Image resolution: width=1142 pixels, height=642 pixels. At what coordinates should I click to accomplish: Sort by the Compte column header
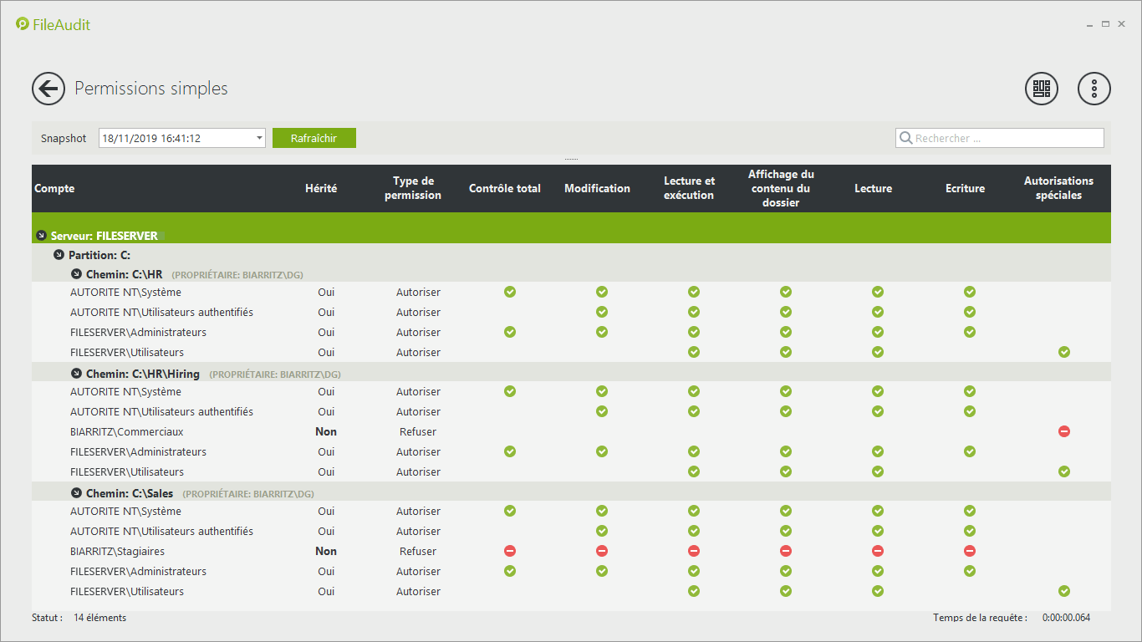54,189
